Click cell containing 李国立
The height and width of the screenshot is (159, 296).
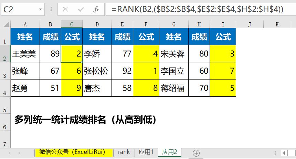point(174,71)
